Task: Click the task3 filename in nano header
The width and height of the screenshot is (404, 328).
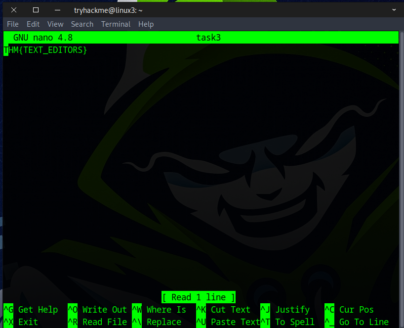Action: coord(208,38)
